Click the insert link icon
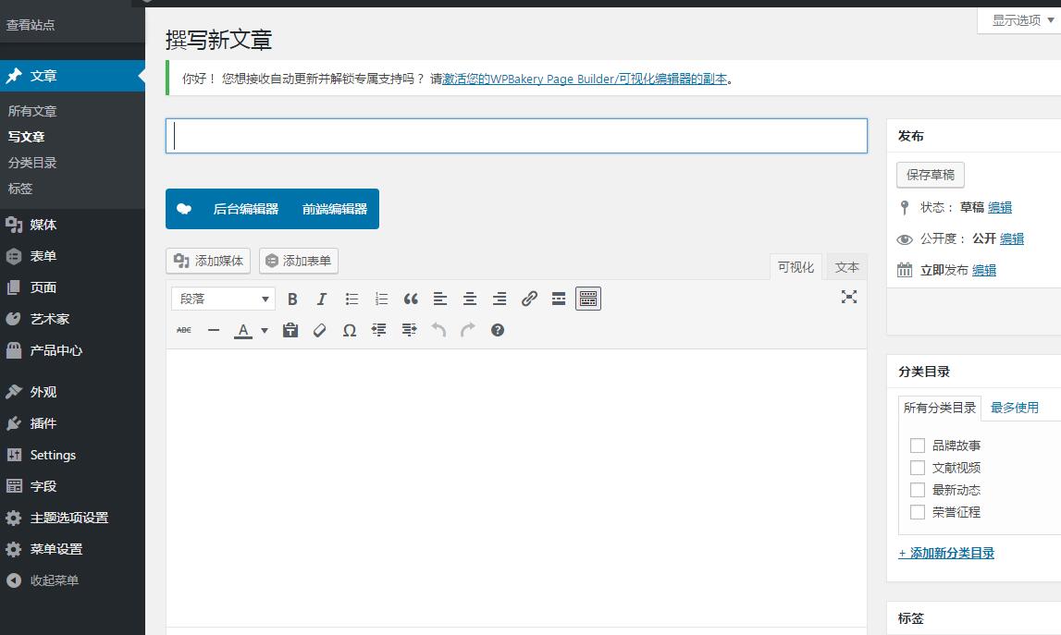1061x635 pixels. [x=529, y=299]
